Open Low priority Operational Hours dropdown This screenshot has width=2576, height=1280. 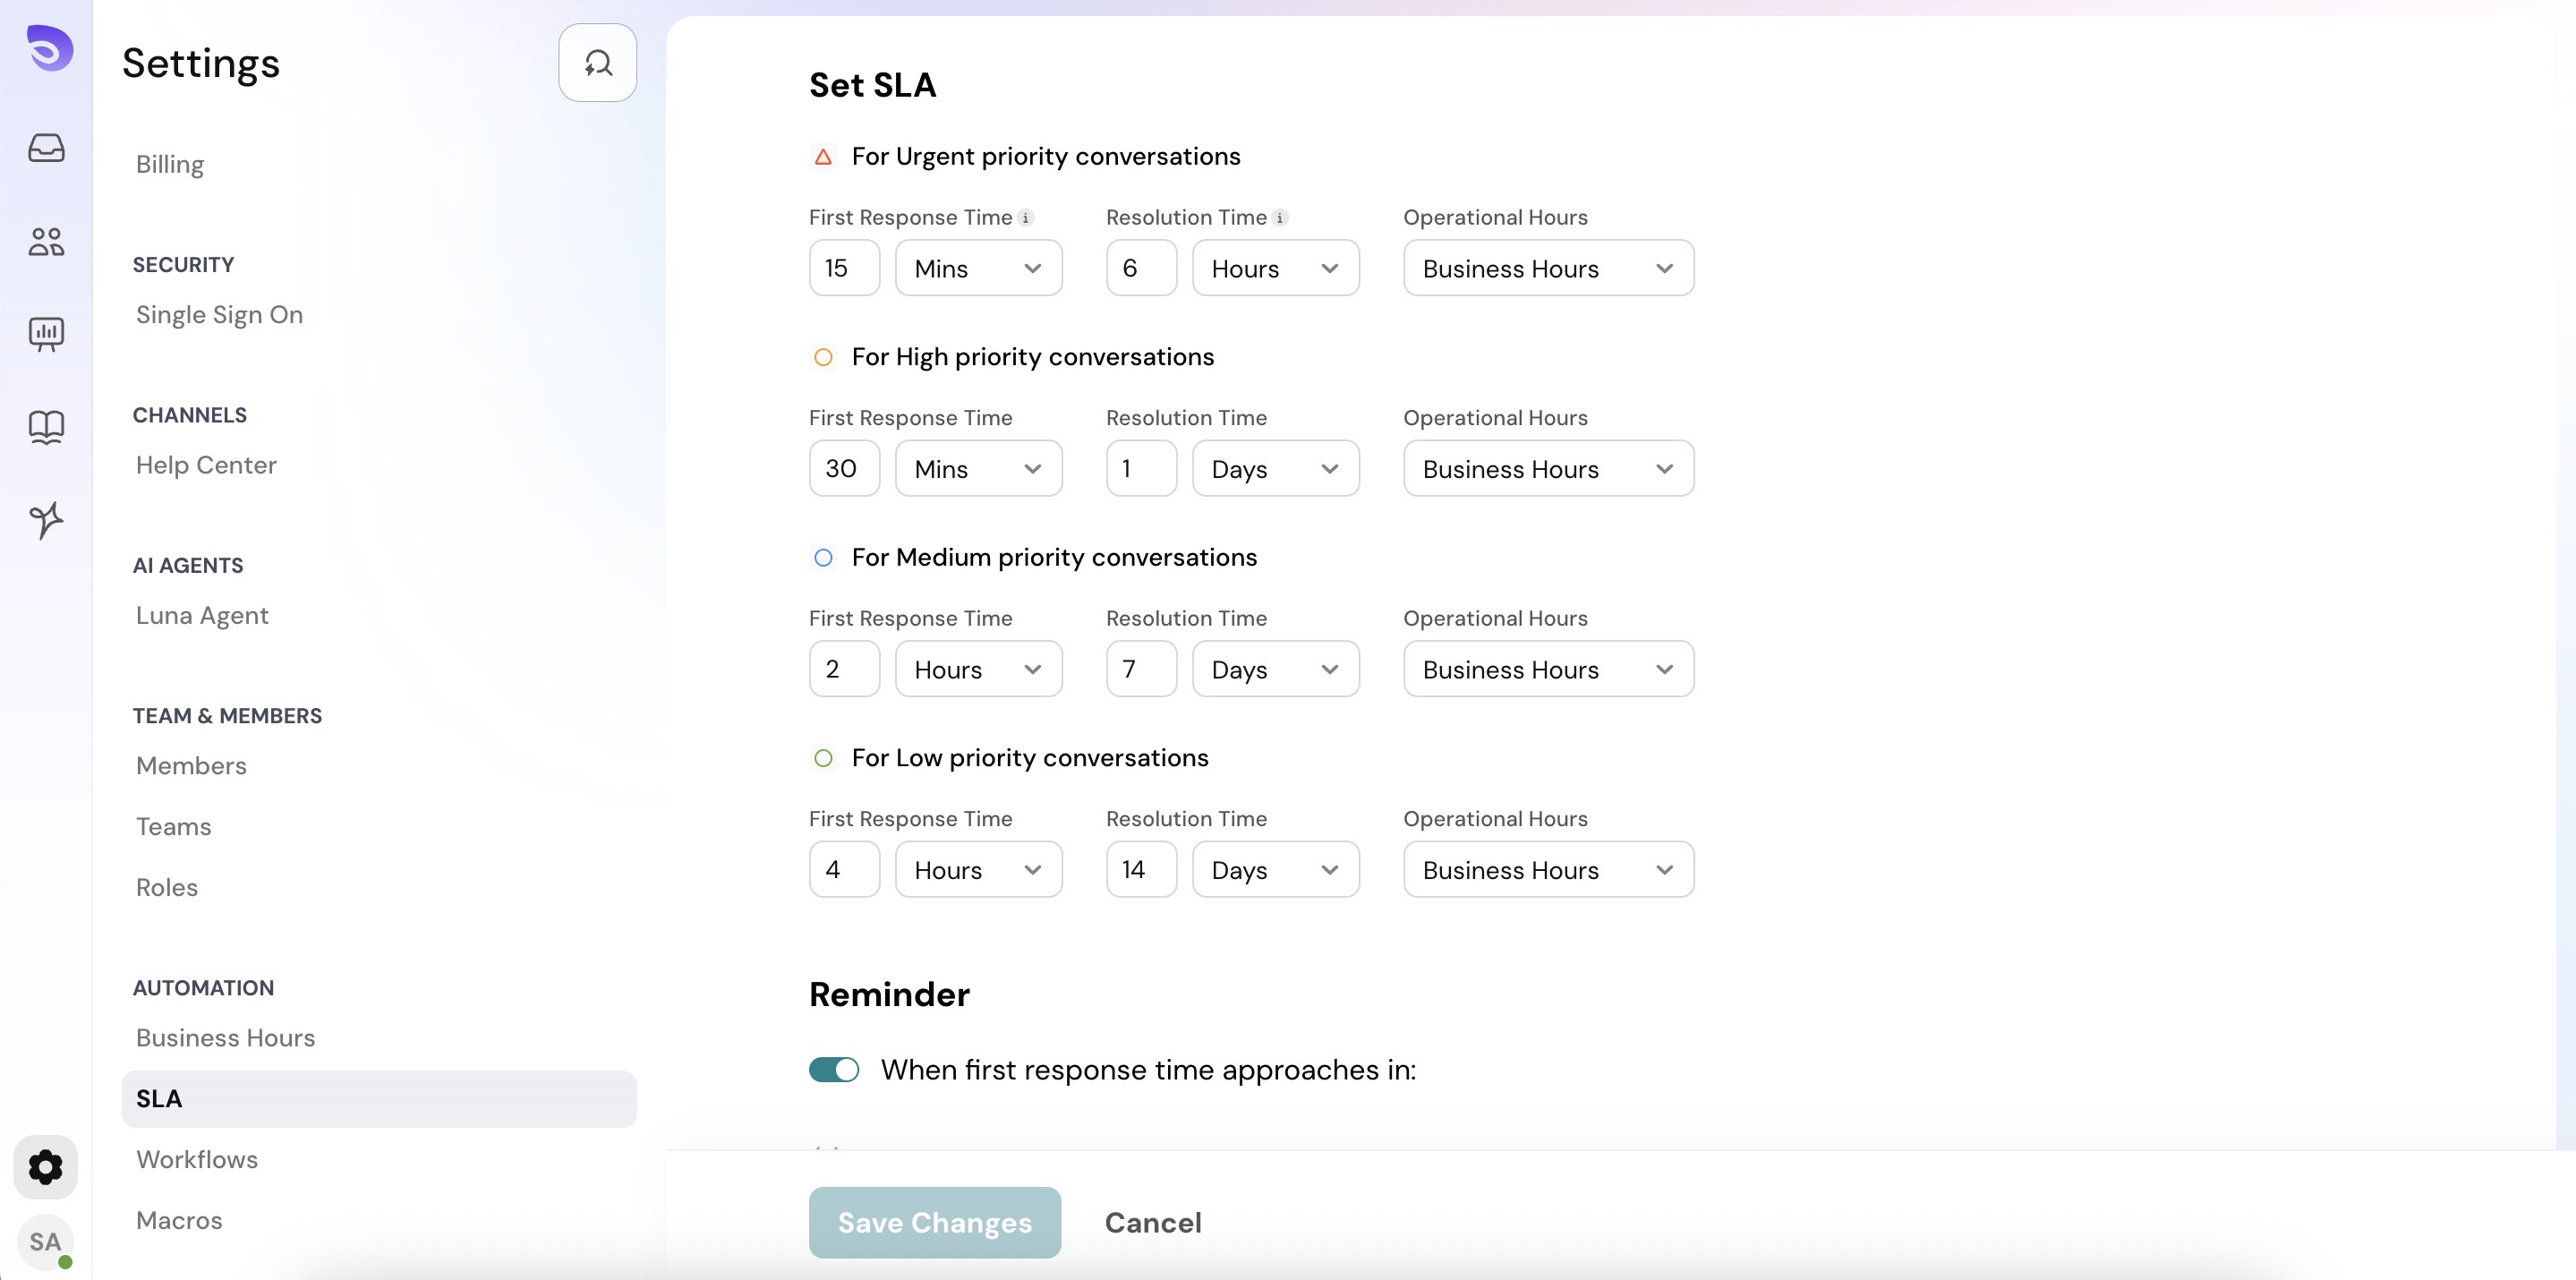tap(1547, 870)
